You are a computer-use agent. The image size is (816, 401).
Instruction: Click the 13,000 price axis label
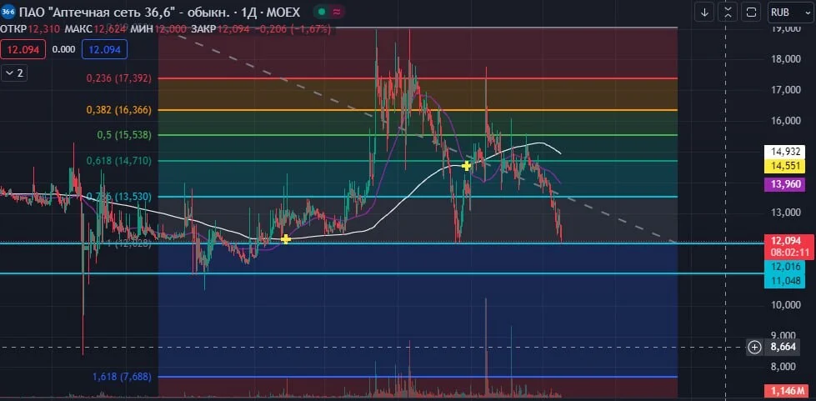pyautogui.click(x=785, y=213)
